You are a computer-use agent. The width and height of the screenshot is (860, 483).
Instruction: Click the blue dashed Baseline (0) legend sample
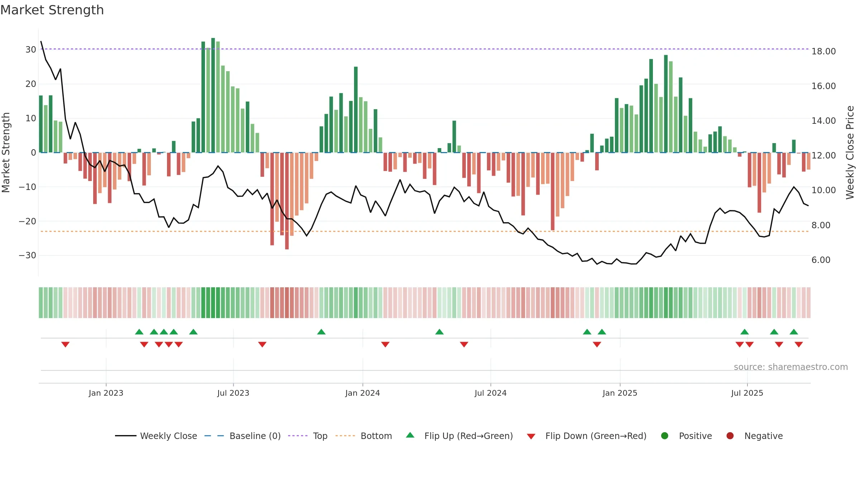(214, 436)
